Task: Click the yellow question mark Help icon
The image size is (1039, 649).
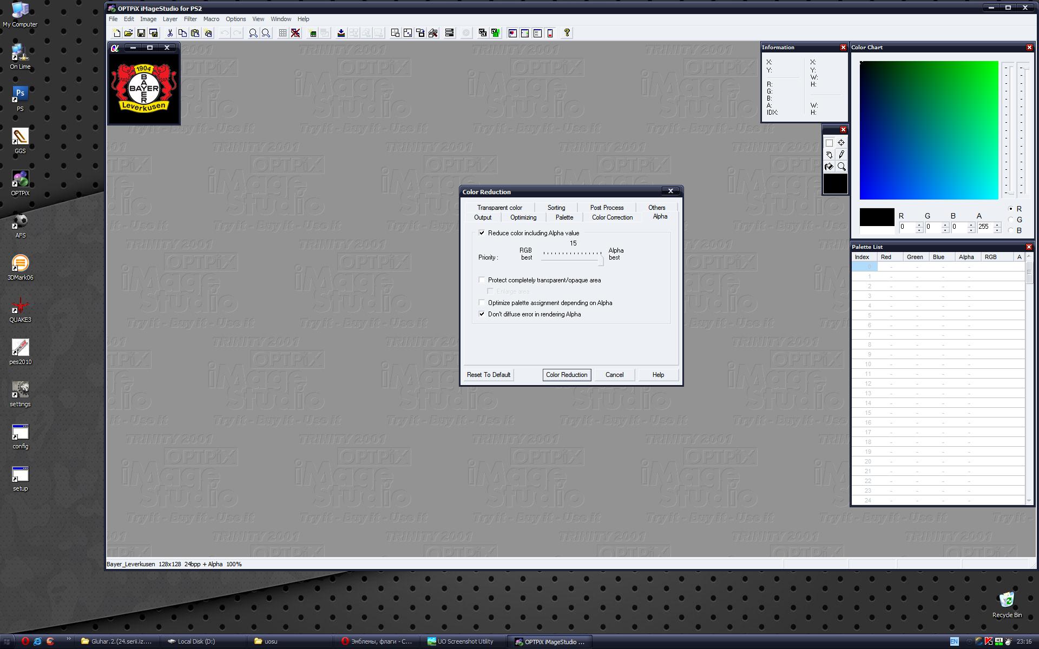Action: coord(567,33)
